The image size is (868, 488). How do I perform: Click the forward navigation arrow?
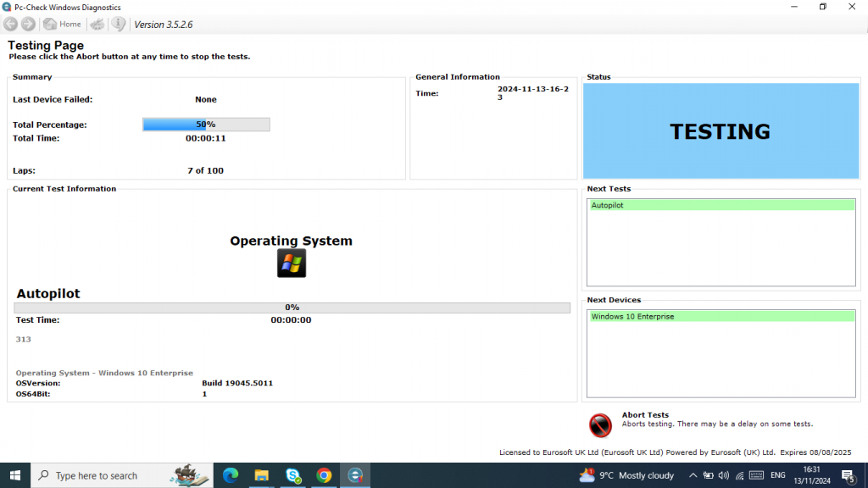pyautogui.click(x=28, y=24)
